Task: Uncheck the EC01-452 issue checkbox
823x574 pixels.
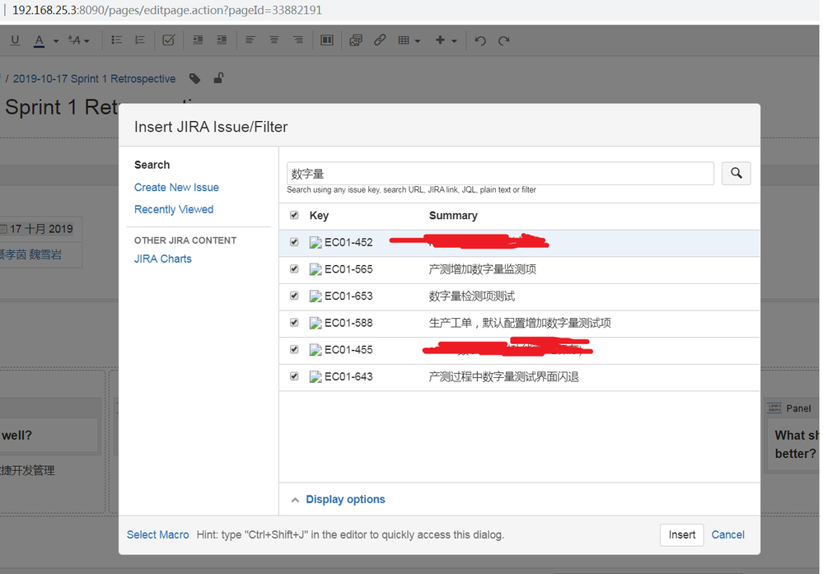Action: tap(294, 242)
